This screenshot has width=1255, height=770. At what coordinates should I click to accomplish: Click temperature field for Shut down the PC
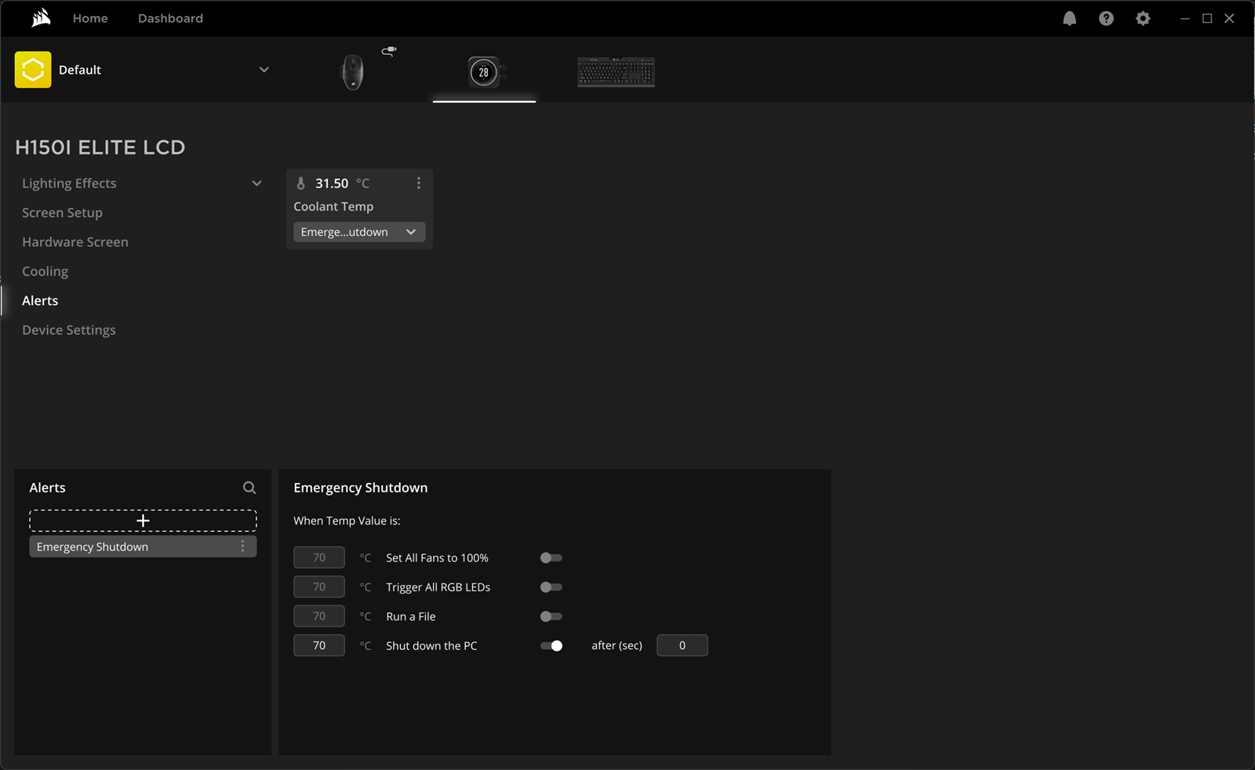coord(319,646)
